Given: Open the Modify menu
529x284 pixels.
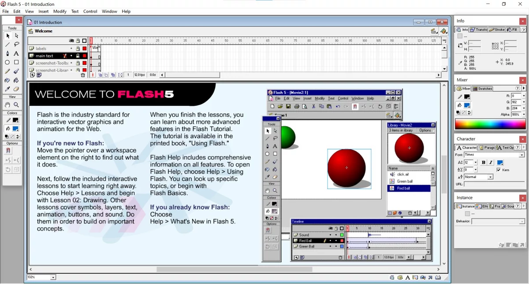Looking at the screenshot, I should pyautogui.click(x=60, y=11).
